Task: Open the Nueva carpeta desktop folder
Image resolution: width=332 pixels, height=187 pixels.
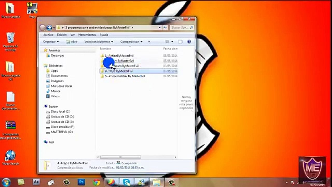Action: pyautogui.click(x=10, y=10)
